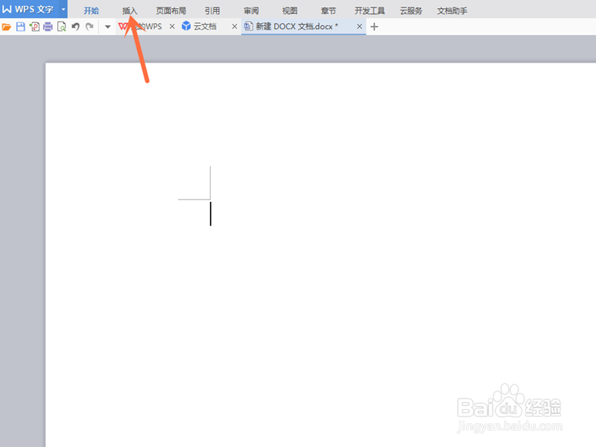Switch to the 视图 tab
The width and height of the screenshot is (596, 447).
290,10
